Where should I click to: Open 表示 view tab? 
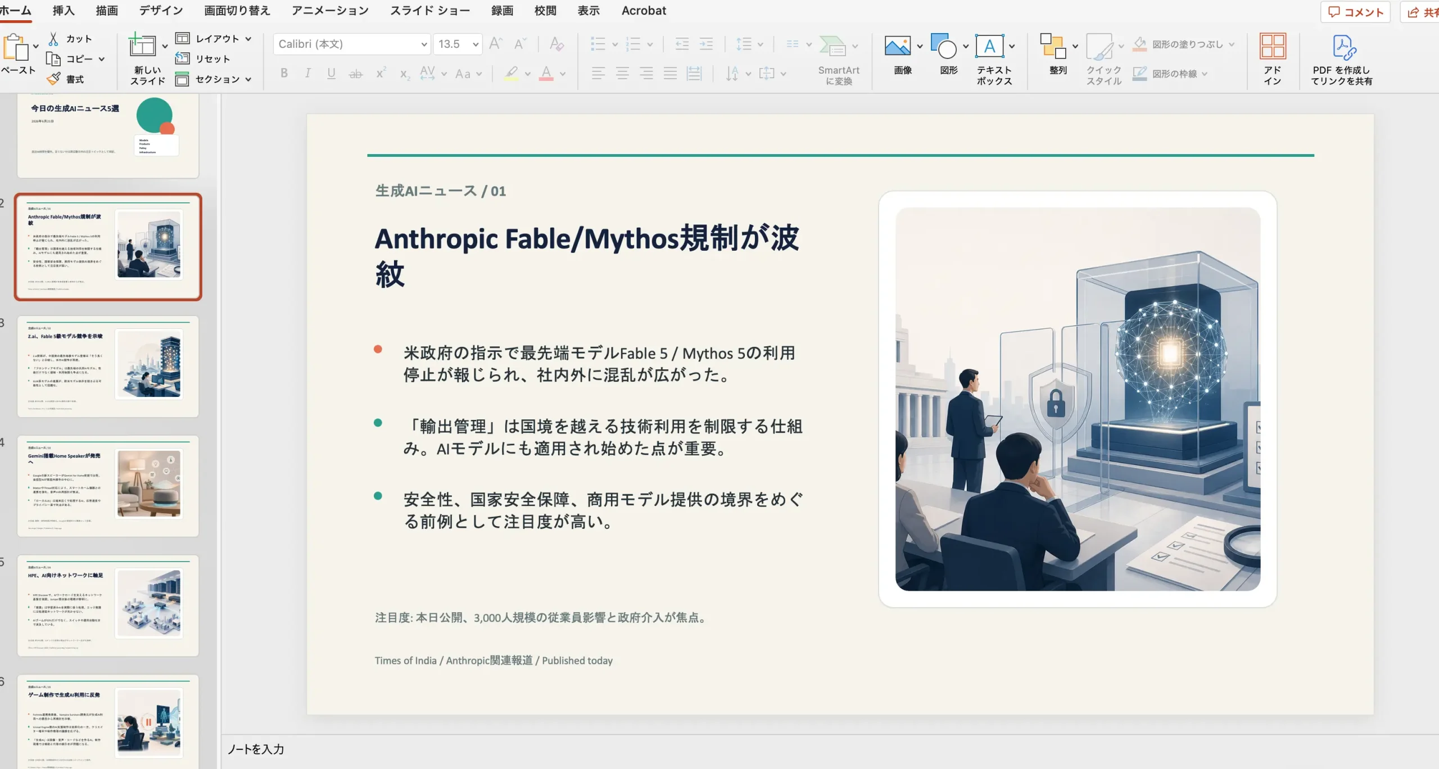[x=589, y=11]
